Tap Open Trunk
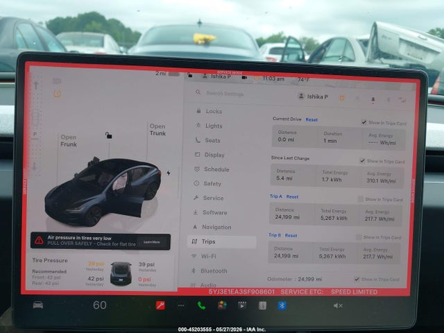 (157, 130)
